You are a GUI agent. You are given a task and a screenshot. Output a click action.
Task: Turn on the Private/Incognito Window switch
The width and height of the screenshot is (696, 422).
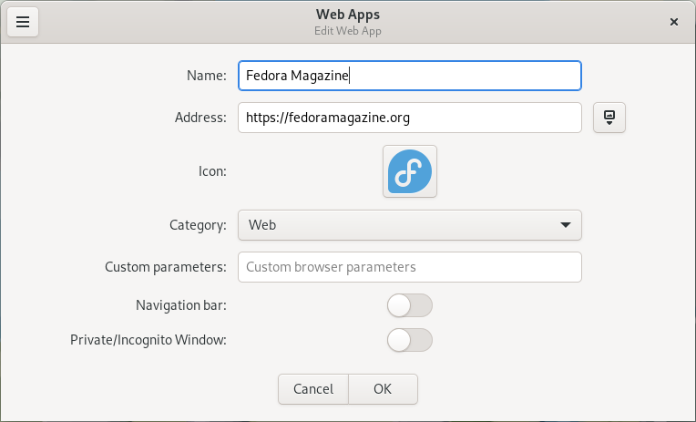tap(409, 340)
